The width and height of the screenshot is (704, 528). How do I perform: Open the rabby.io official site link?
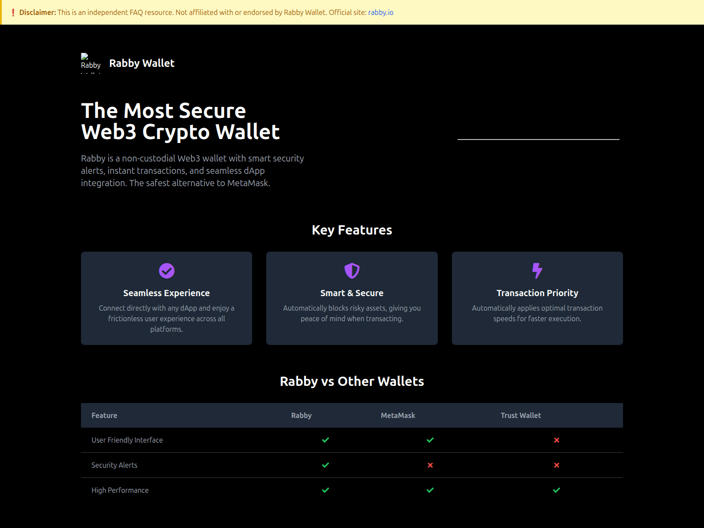380,12
